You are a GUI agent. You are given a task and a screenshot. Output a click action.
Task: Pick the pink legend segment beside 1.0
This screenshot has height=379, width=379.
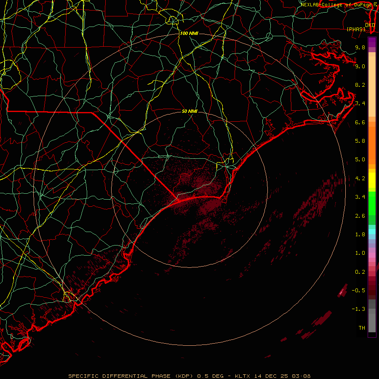click(372, 255)
